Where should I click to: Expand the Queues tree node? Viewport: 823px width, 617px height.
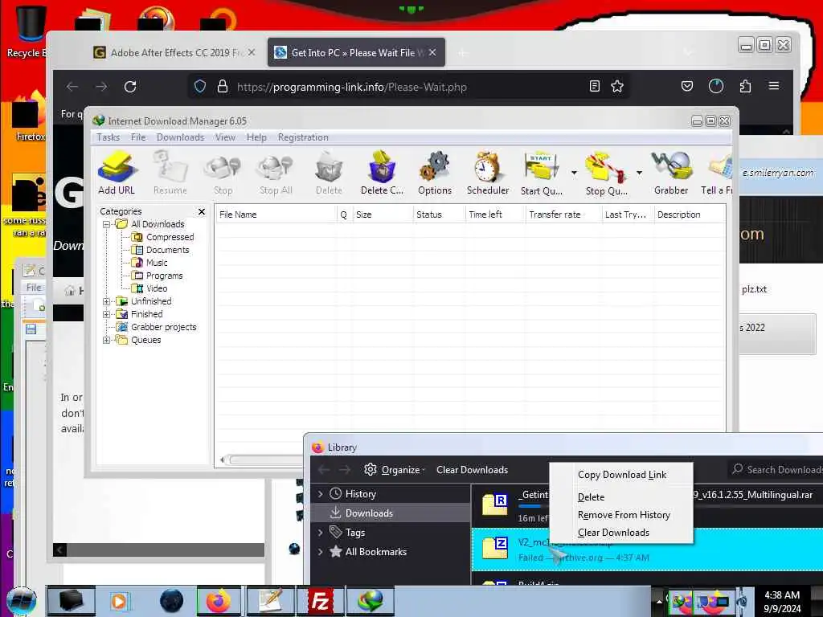click(107, 340)
